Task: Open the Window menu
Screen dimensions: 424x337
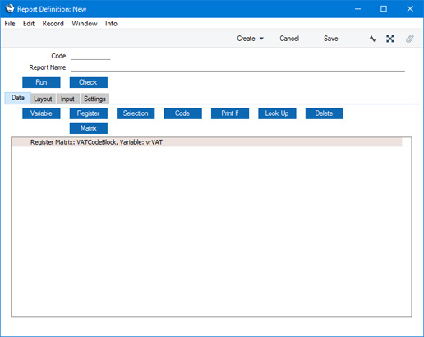Action: (85, 24)
